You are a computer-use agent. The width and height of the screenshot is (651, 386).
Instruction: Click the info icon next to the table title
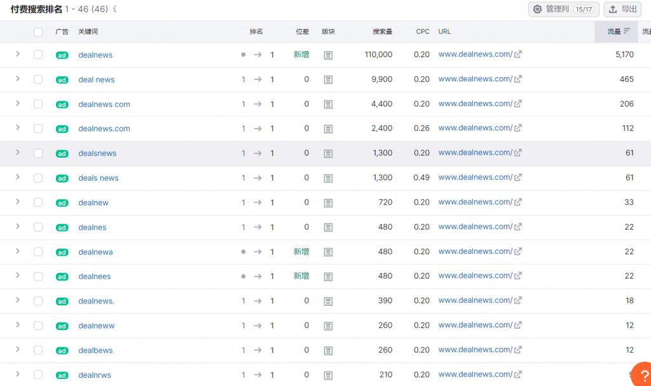point(114,9)
